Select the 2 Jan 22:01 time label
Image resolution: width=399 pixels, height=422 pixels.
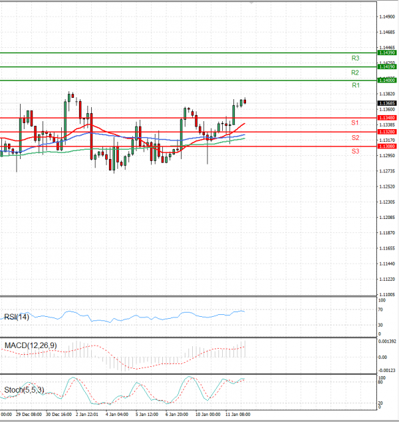tap(87, 415)
